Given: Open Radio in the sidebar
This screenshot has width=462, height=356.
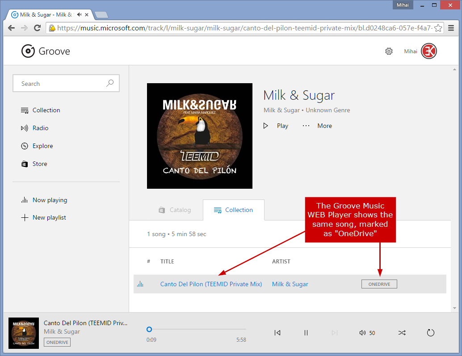Looking at the screenshot, I should [40, 128].
